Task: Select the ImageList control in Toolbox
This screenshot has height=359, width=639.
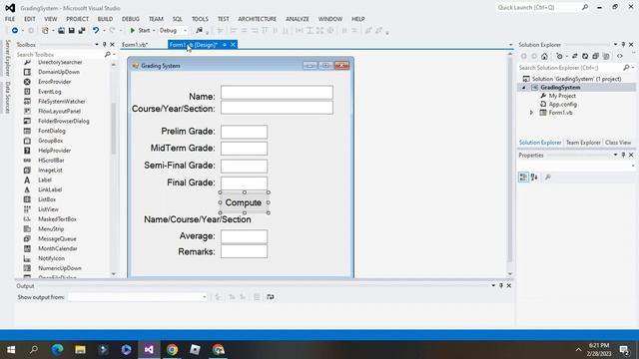Action: [x=50, y=171]
